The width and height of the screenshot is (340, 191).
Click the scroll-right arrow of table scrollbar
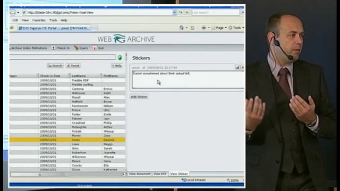[124, 174]
